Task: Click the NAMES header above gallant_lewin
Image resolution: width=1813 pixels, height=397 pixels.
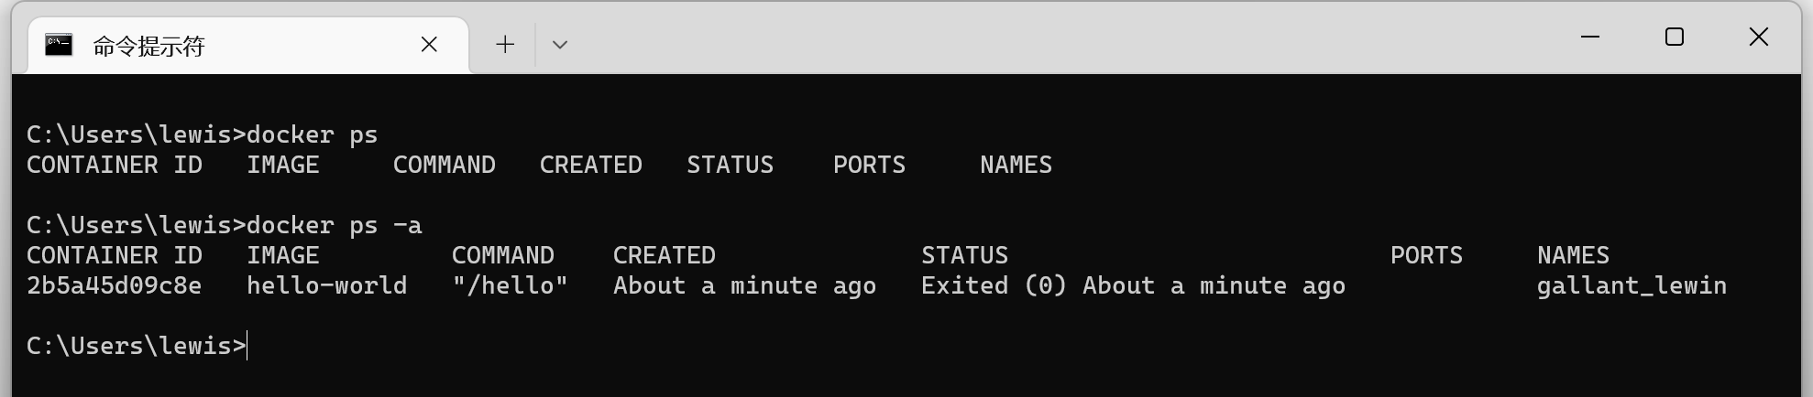Action: tap(1573, 255)
